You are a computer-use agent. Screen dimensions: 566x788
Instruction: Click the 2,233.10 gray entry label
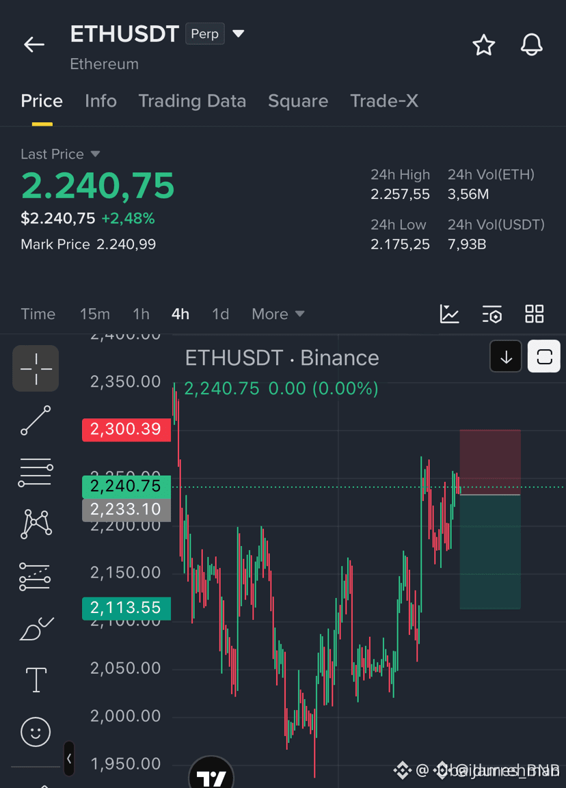point(126,510)
